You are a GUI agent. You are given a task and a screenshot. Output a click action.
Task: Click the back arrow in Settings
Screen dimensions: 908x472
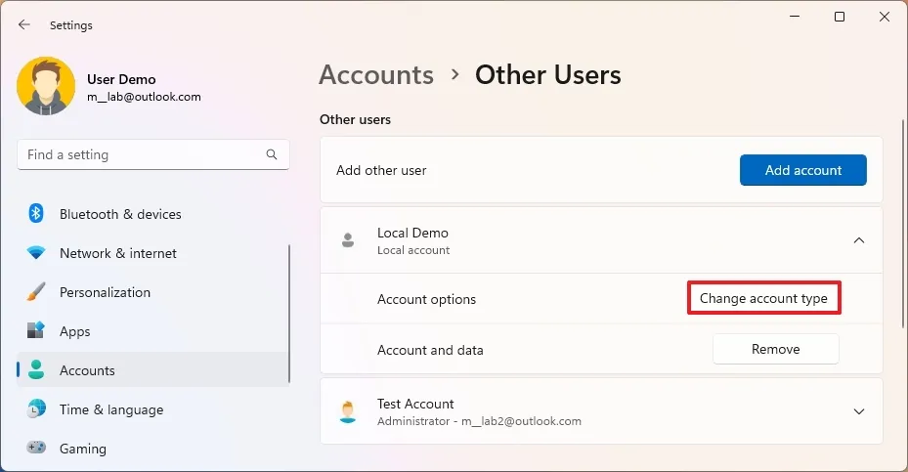pos(24,25)
